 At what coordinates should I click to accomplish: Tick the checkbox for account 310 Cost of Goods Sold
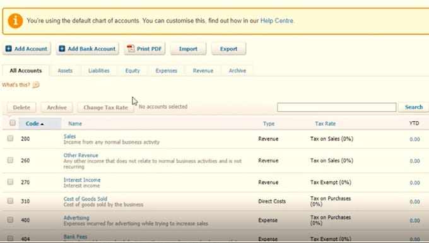10,201
